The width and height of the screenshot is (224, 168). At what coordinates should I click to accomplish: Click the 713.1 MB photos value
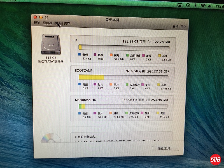[x=119, y=117]
